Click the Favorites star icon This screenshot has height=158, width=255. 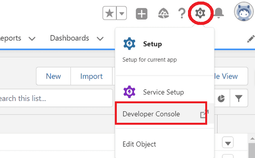point(110,13)
